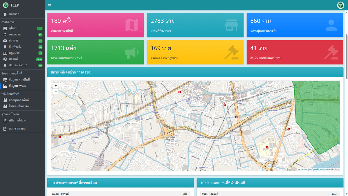Click the page vertical scrollbar

[x=347, y=57]
